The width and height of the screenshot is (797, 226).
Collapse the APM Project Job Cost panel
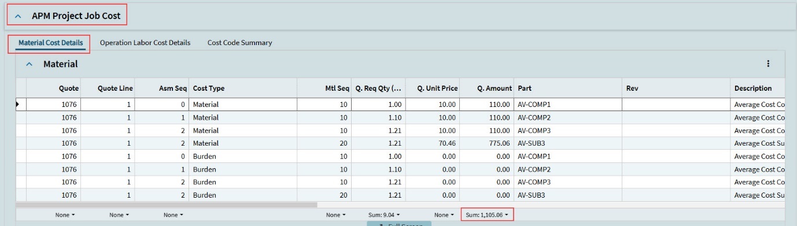(x=18, y=16)
